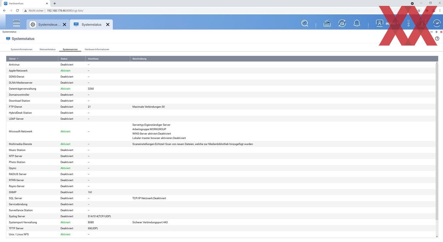Switch to Systemsteuerung taskbar tab
443x242 pixels.
(x=48, y=24)
